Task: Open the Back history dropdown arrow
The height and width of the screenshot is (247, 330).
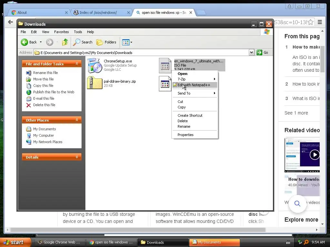Action: click(x=41, y=42)
